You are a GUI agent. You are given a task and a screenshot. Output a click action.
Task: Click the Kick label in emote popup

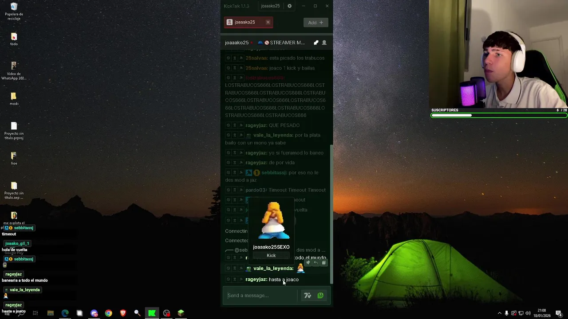[271, 256]
